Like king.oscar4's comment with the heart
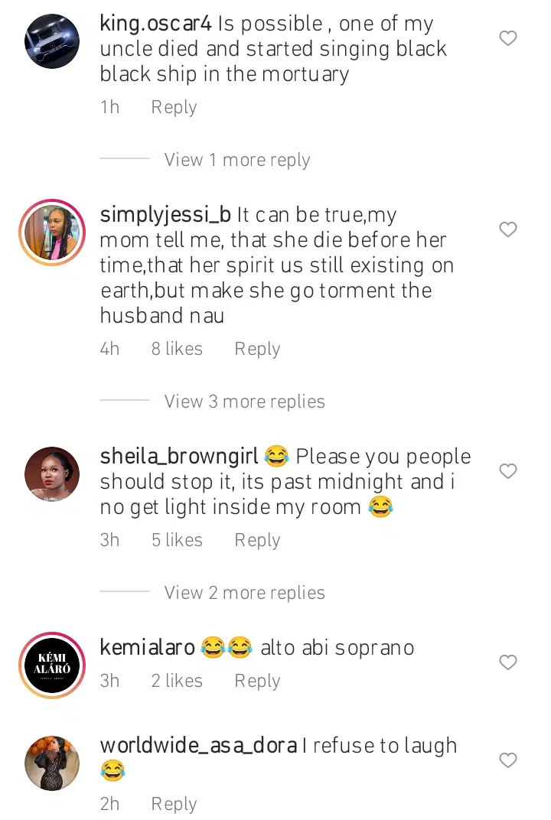This screenshot has height=820, width=551. tap(508, 38)
